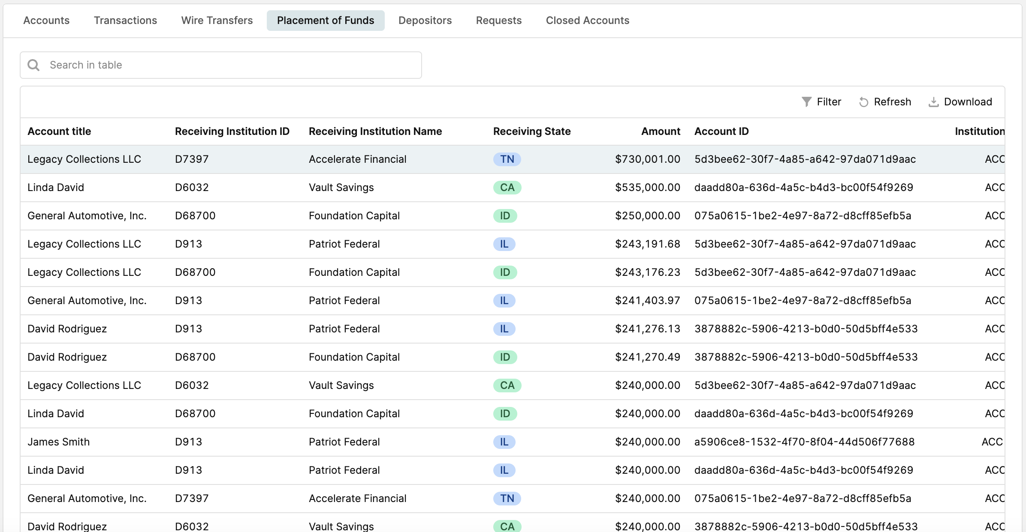Viewport: 1026px width, 532px height.
Task: Click the $535,000.00 amount cell
Action: (x=647, y=188)
